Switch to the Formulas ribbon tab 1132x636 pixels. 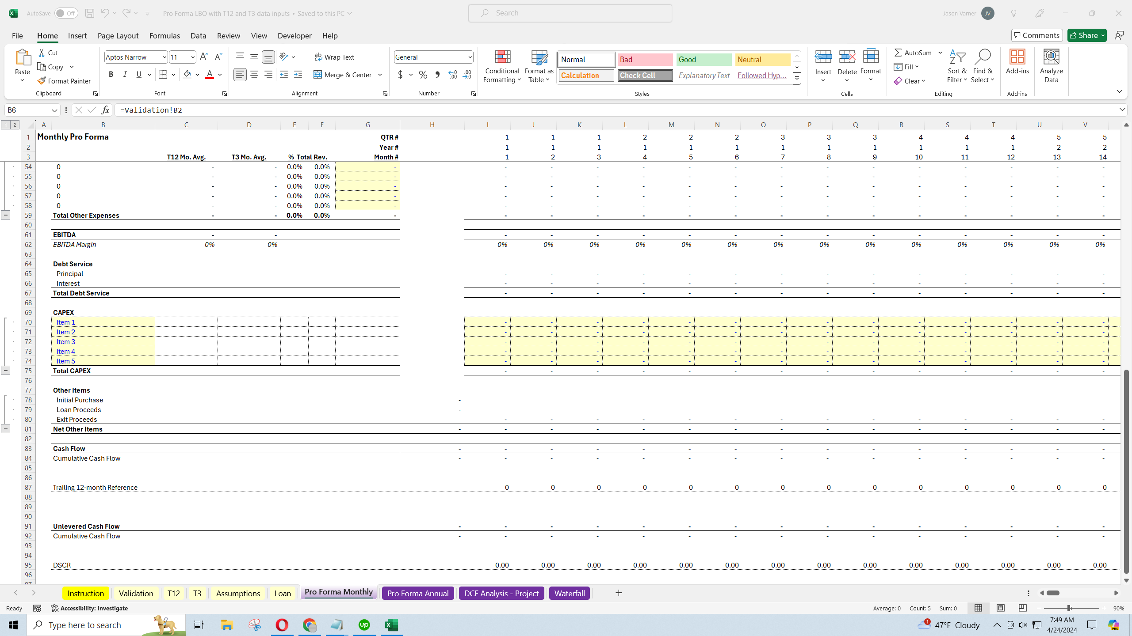pos(164,35)
